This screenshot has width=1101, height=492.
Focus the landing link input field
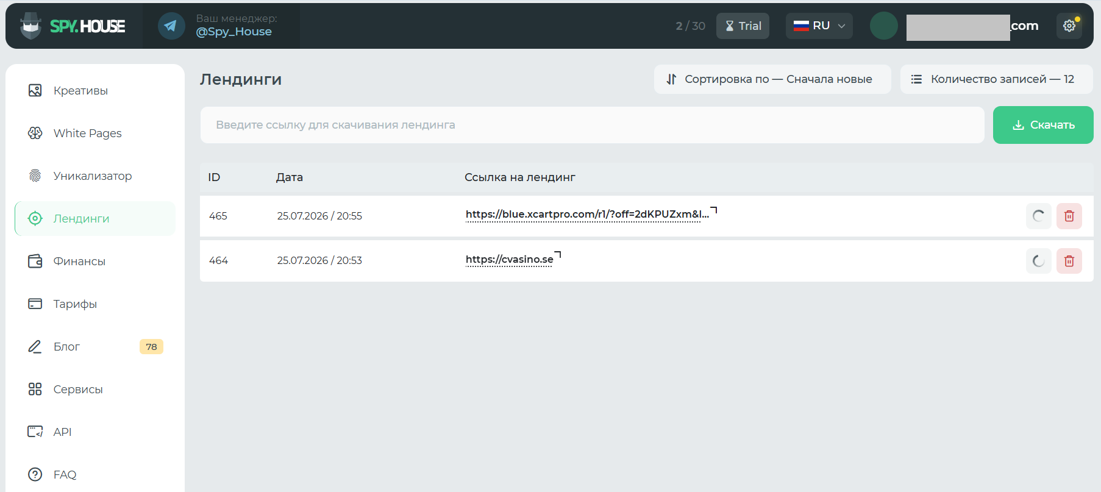tap(592, 125)
